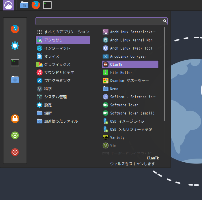This screenshot has height=200, width=202.
Task: Click the application list scrollbar
Action: click(x=165, y=74)
